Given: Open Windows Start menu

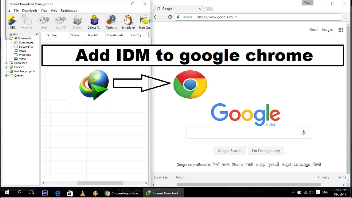Looking at the screenshot, I should [x=6, y=193].
